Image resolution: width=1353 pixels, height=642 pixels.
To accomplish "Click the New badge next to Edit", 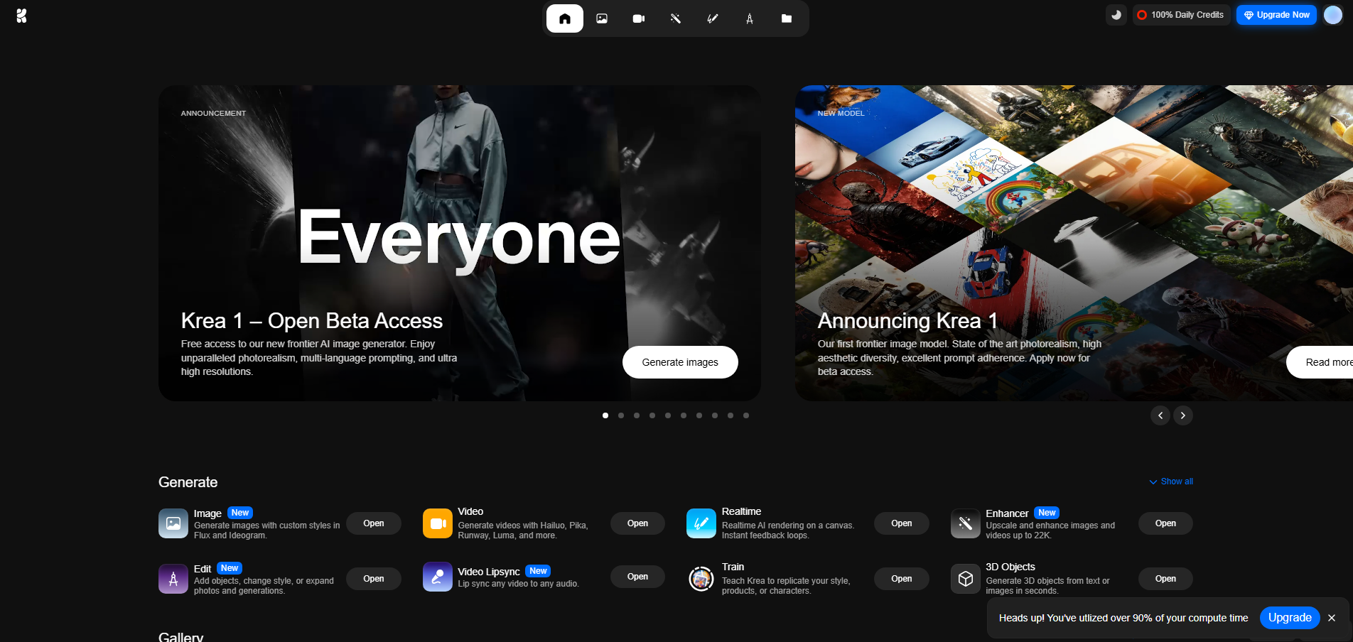I will 230,568.
